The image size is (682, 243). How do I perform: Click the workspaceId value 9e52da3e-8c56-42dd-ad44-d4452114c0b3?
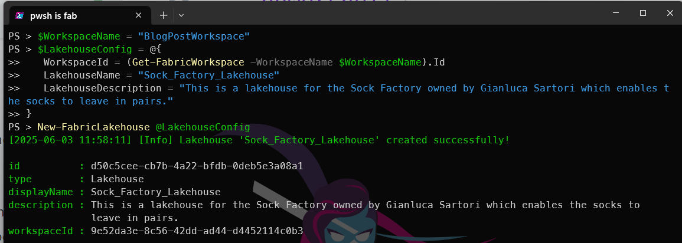pos(197,231)
